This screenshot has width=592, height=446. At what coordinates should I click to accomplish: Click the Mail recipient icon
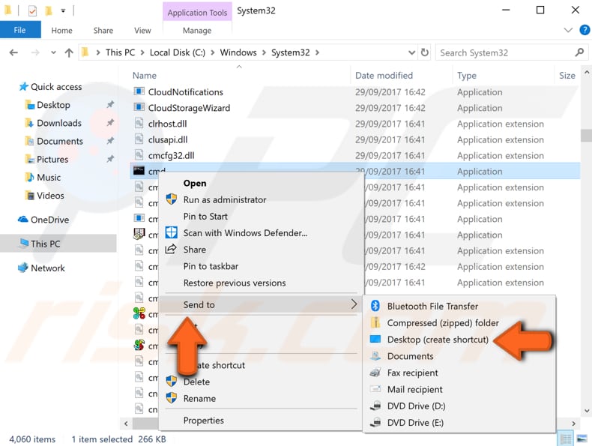(x=375, y=389)
